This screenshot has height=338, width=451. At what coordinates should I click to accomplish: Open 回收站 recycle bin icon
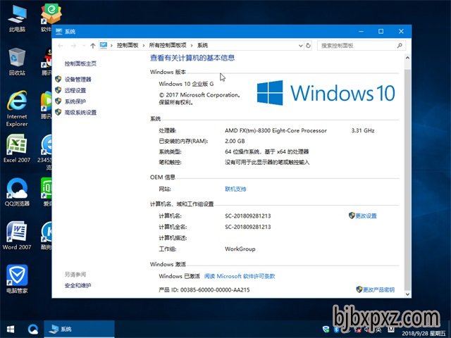[x=17, y=61]
